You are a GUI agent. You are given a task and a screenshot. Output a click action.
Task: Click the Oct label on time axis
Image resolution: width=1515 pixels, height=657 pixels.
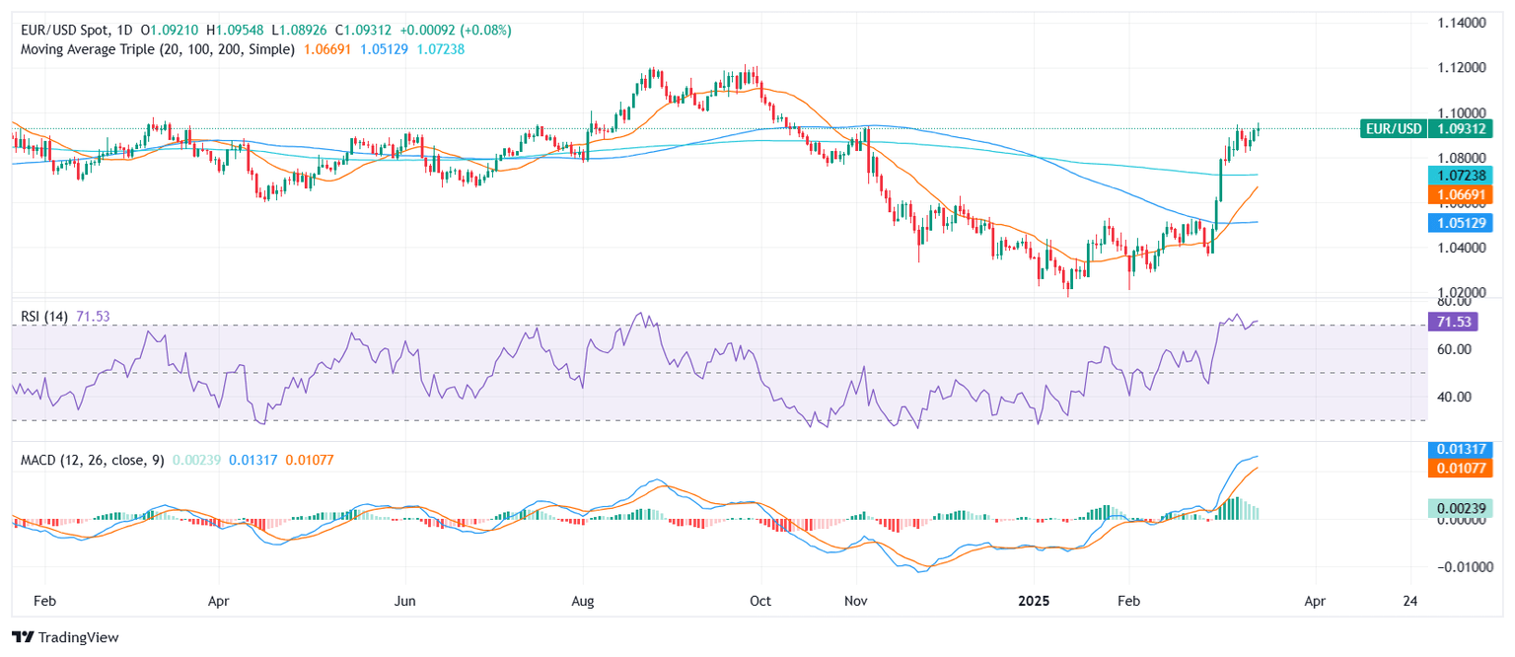(x=759, y=600)
